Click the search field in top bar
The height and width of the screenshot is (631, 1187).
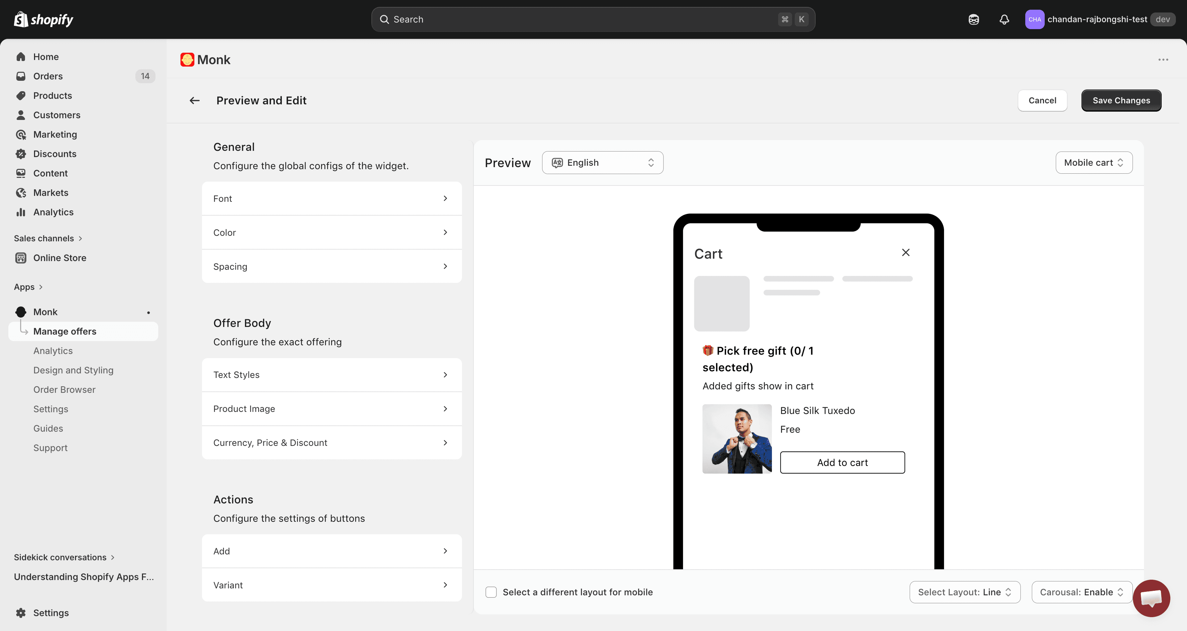coord(592,19)
